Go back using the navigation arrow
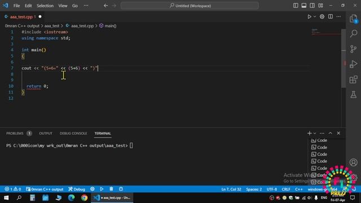The height and width of the screenshot is (203, 361). [105, 6]
